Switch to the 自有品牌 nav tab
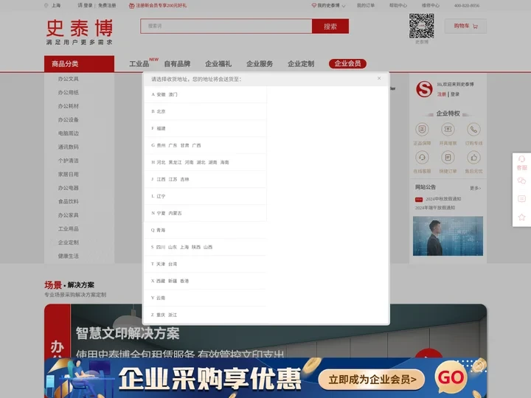 point(177,63)
